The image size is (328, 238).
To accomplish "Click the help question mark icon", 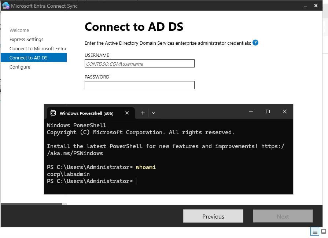I will [x=255, y=43].
